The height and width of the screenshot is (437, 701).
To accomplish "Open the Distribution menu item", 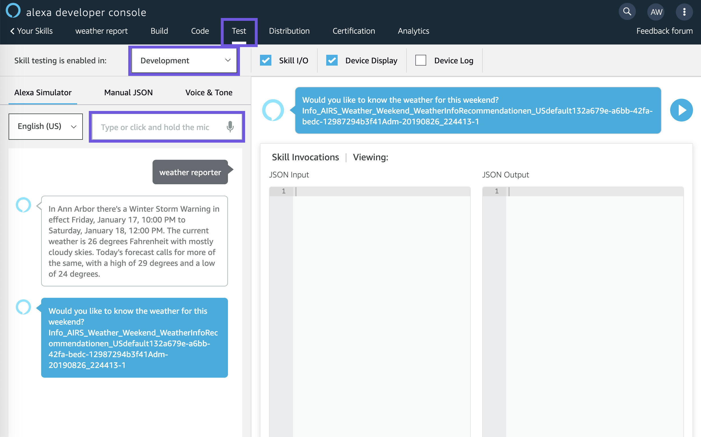I will click(288, 31).
